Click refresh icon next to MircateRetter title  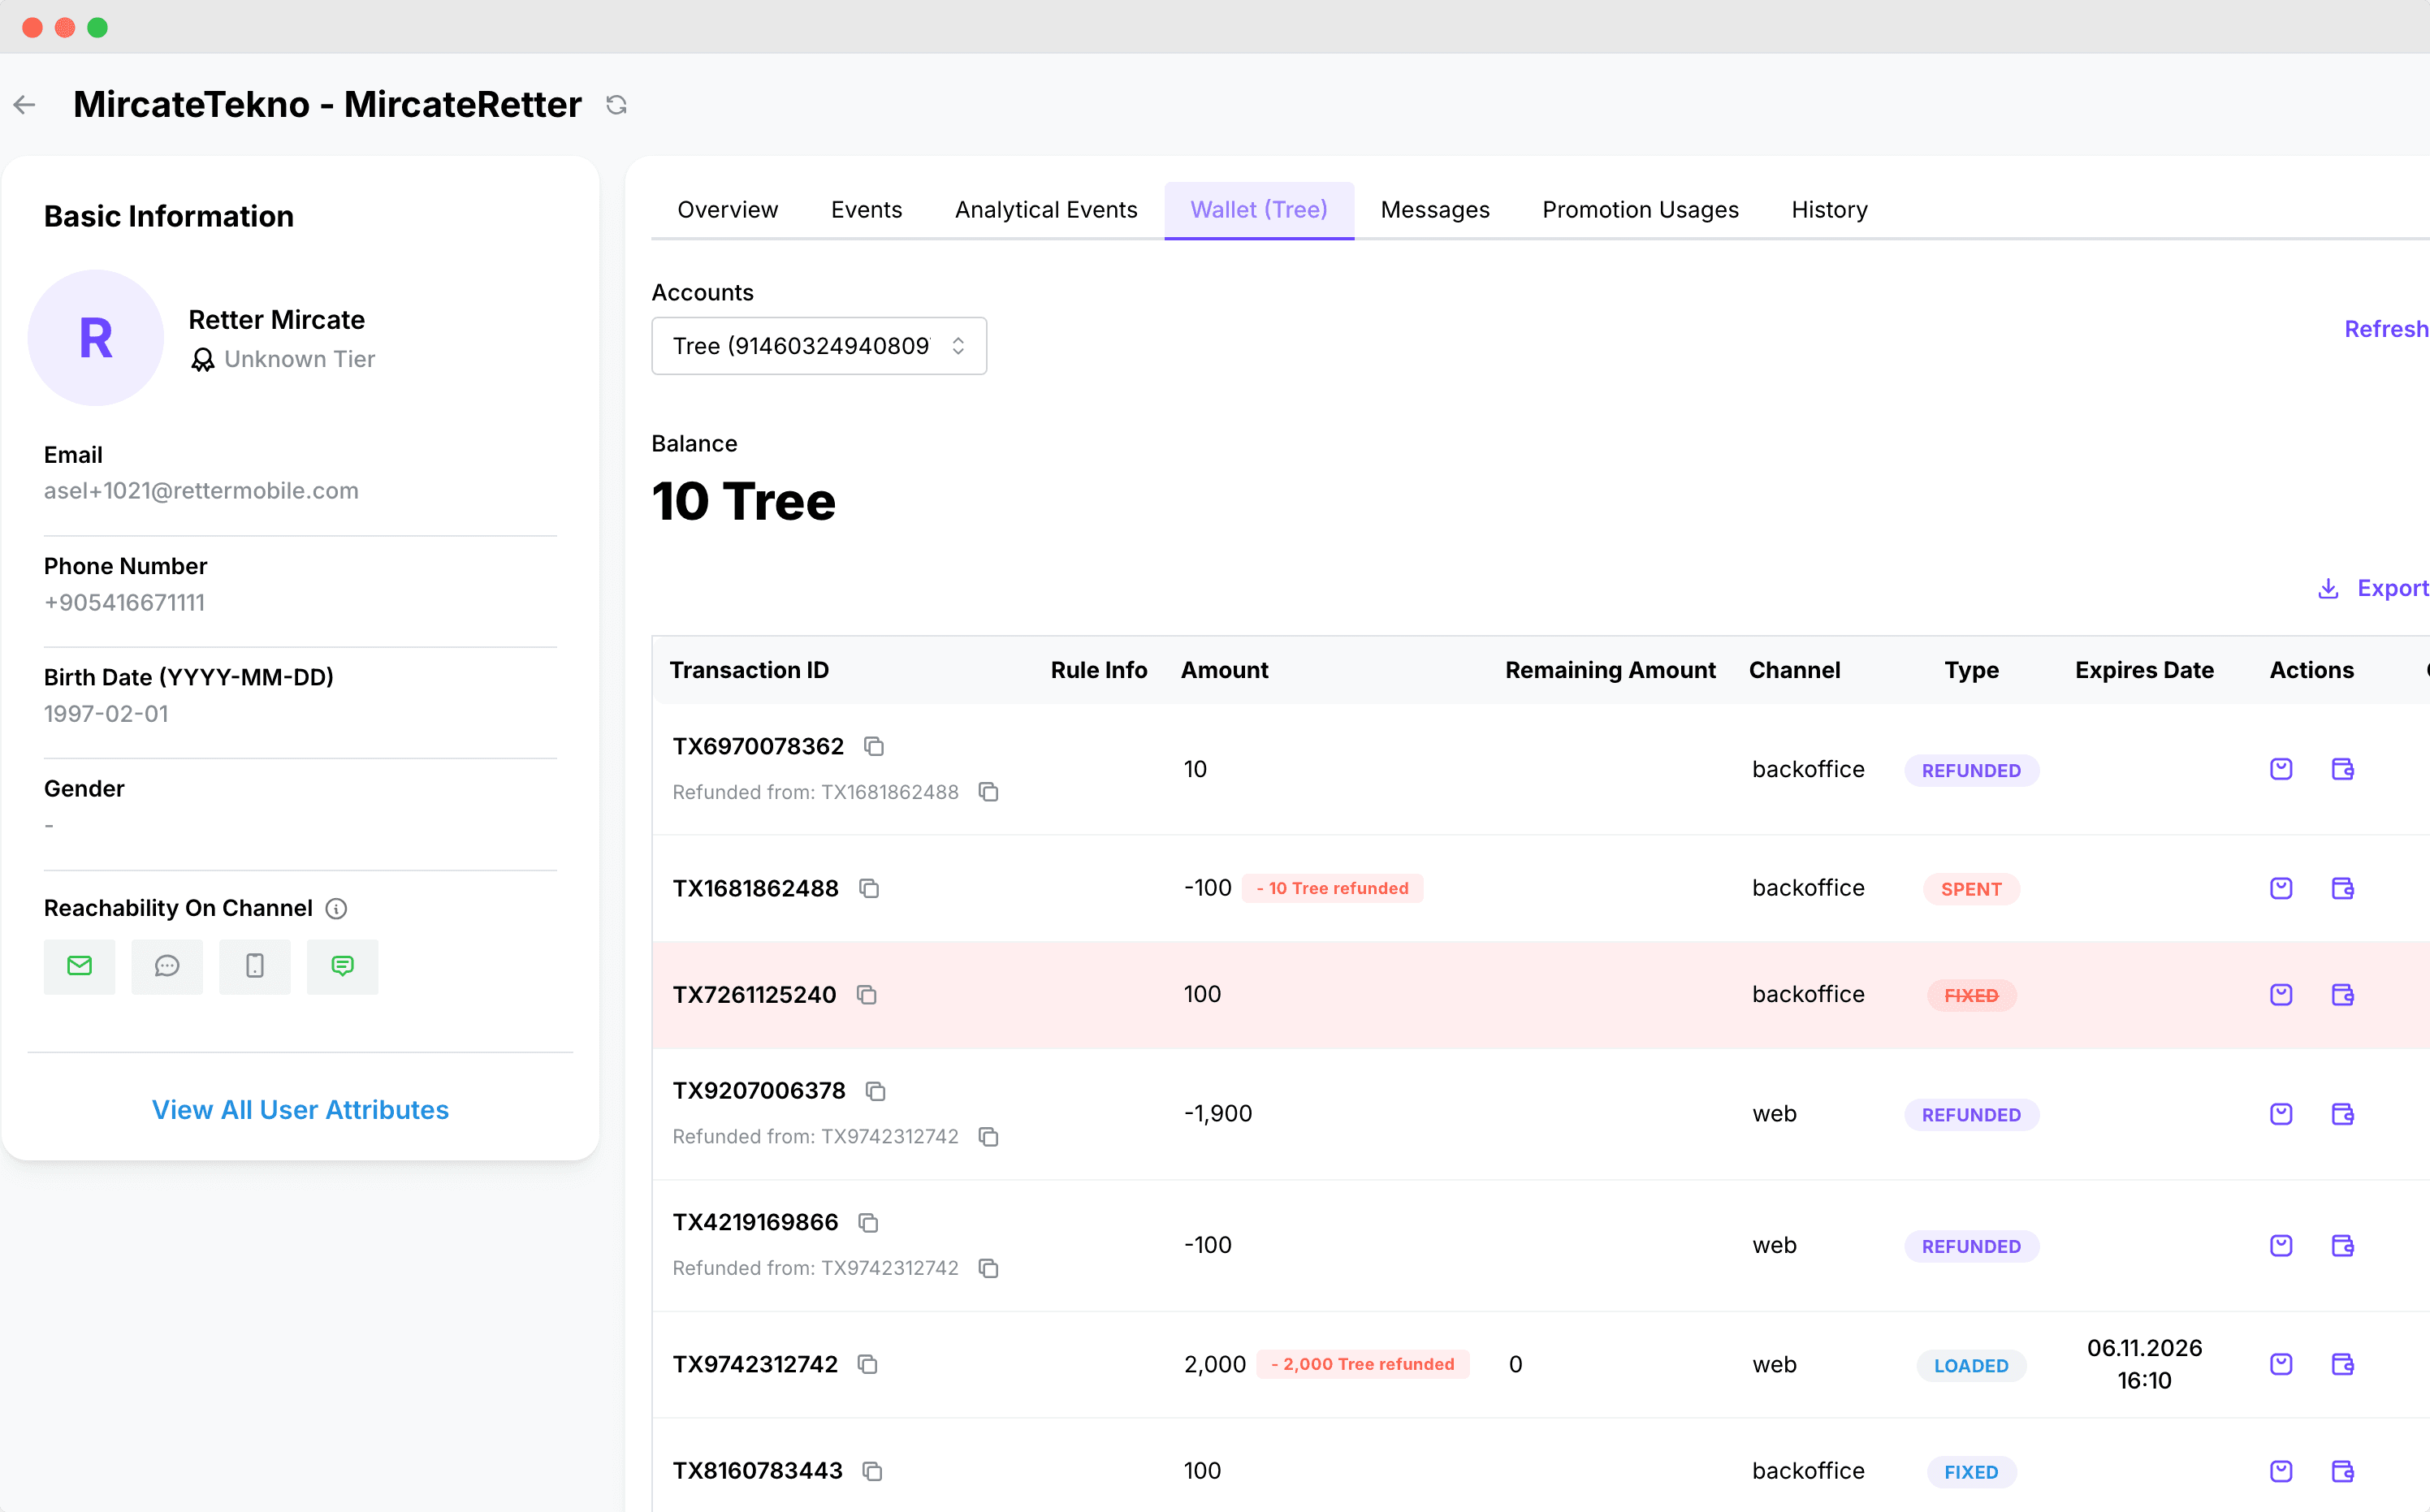[616, 105]
